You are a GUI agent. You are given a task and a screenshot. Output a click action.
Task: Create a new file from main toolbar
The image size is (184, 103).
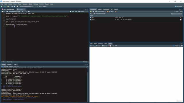(1, 7)
